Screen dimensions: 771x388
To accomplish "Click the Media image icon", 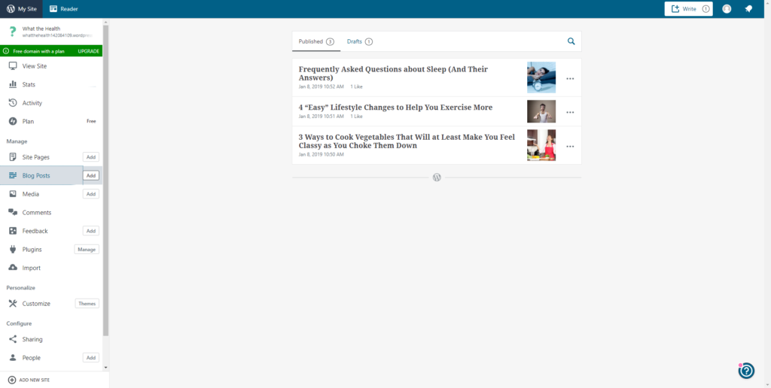I will [13, 194].
